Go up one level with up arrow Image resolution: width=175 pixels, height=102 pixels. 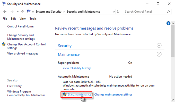[x=23, y=12]
